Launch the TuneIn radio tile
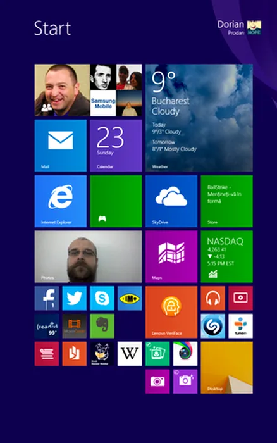 pos(240,326)
